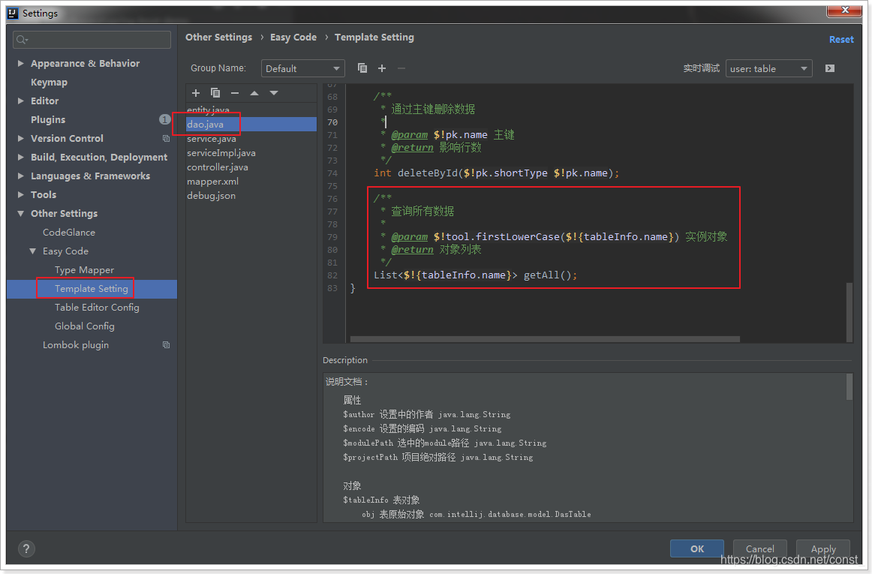Expand Languages & Frameworks section
872x574 pixels.
click(x=20, y=176)
